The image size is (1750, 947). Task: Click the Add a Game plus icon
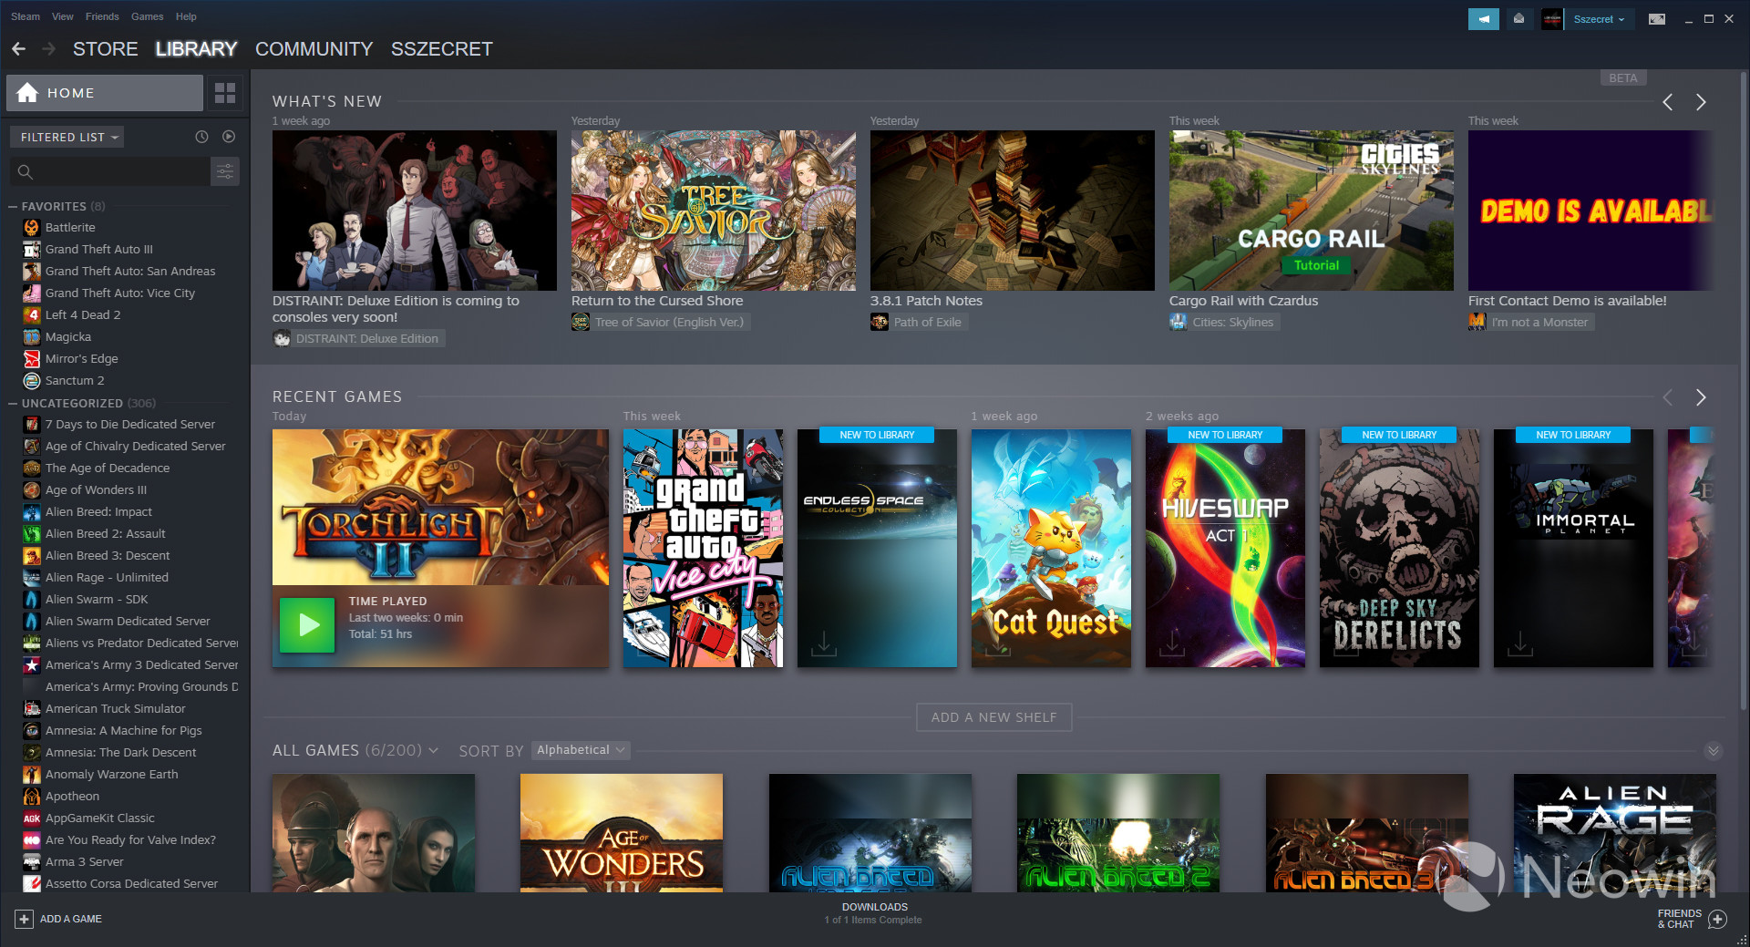[x=25, y=919]
